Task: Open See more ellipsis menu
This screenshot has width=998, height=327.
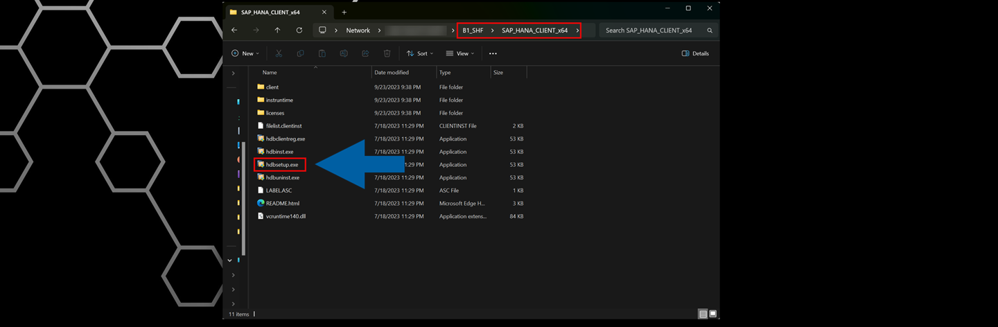Action: click(x=493, y=53)
